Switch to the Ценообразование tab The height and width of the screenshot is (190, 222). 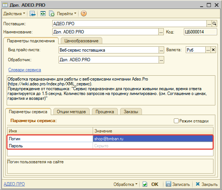pos(82,41)
